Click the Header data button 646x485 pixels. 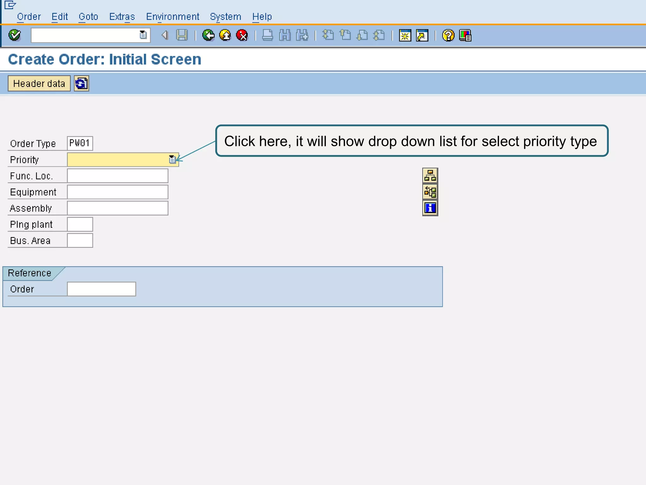pyautogui.click(x=39, y=83)
